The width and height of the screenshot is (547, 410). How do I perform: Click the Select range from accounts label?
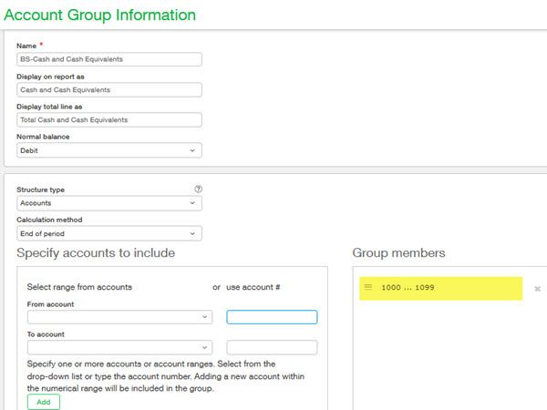point(80,287)
